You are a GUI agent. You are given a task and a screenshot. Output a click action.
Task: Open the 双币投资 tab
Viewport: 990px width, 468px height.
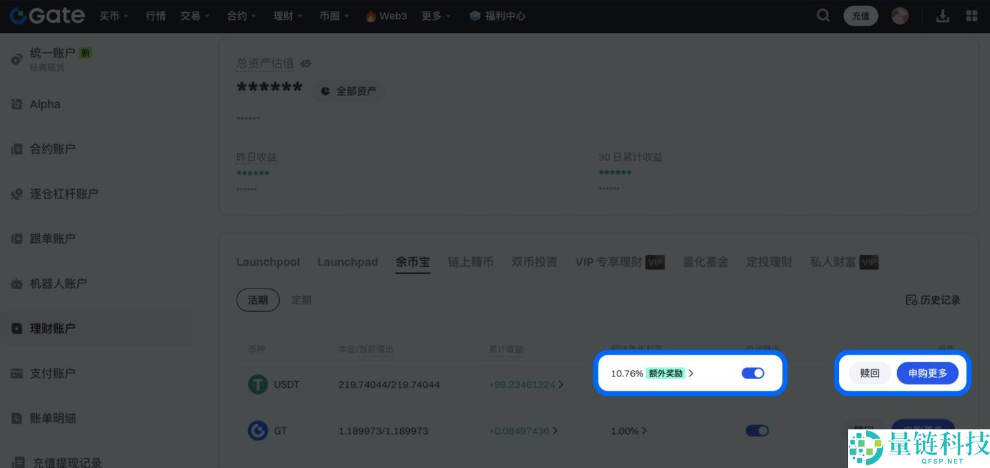[534, 262]
